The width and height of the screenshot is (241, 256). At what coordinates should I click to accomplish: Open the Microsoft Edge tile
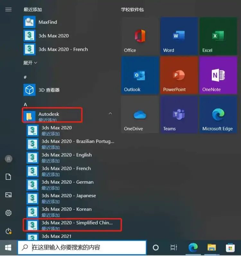[218, 114]
